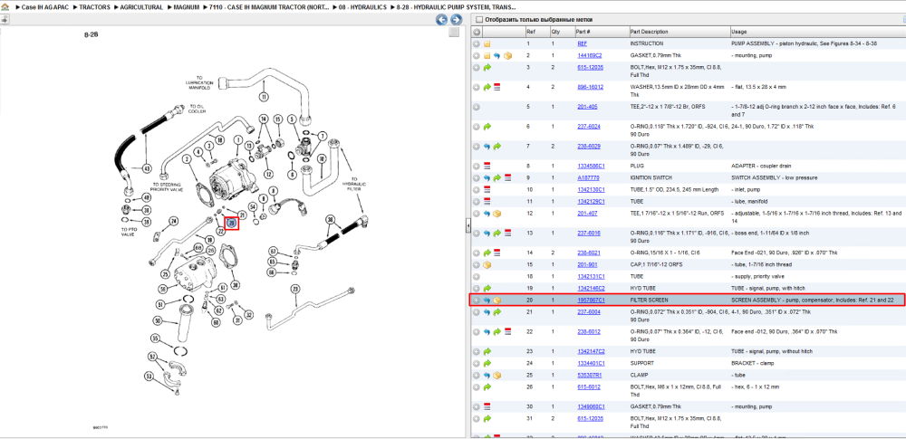906x439 pixels.
Task: Open the 7110 - CASE IH MAGNUM TRACTOR breadcrumb
Action: click(x=269, y=7)
